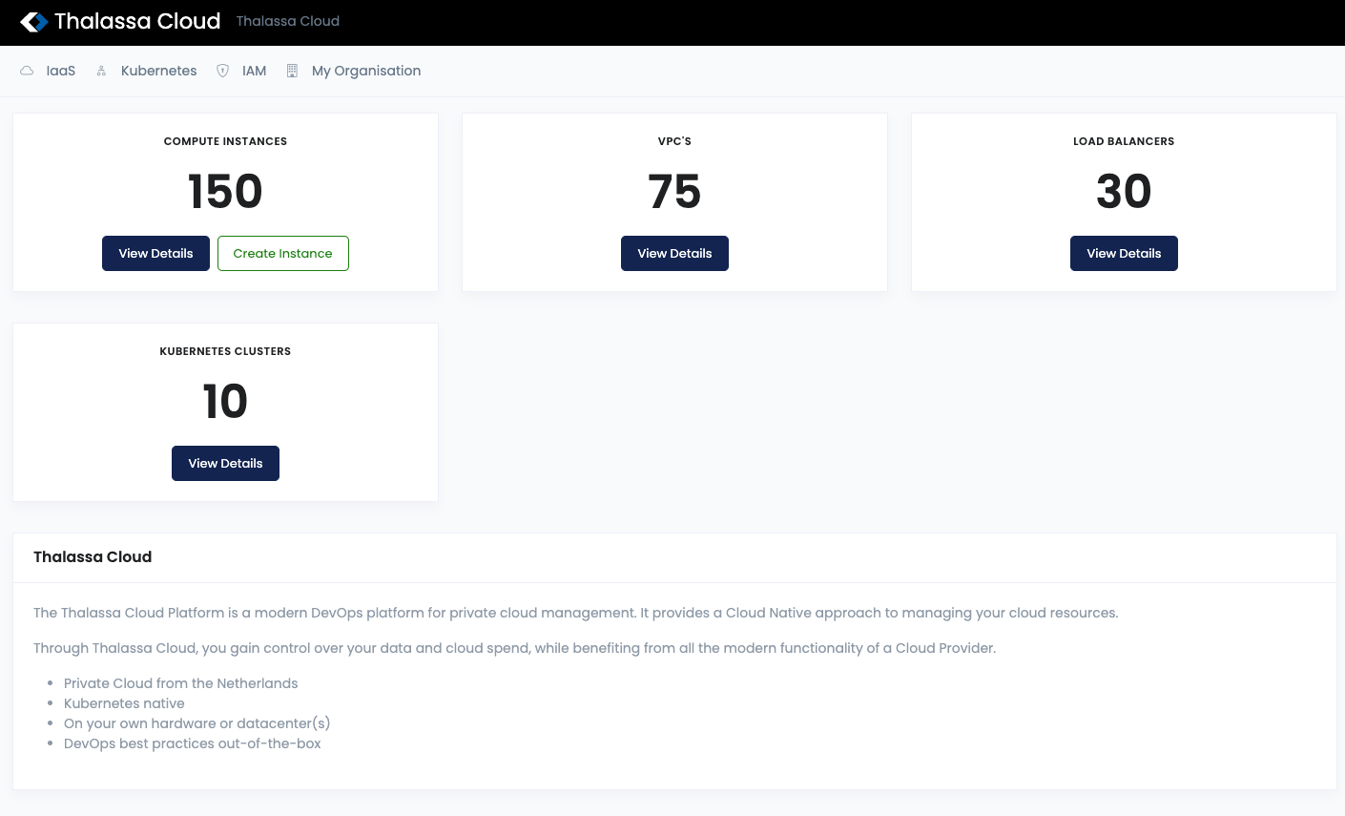View details of VPC's

[674, 254]
